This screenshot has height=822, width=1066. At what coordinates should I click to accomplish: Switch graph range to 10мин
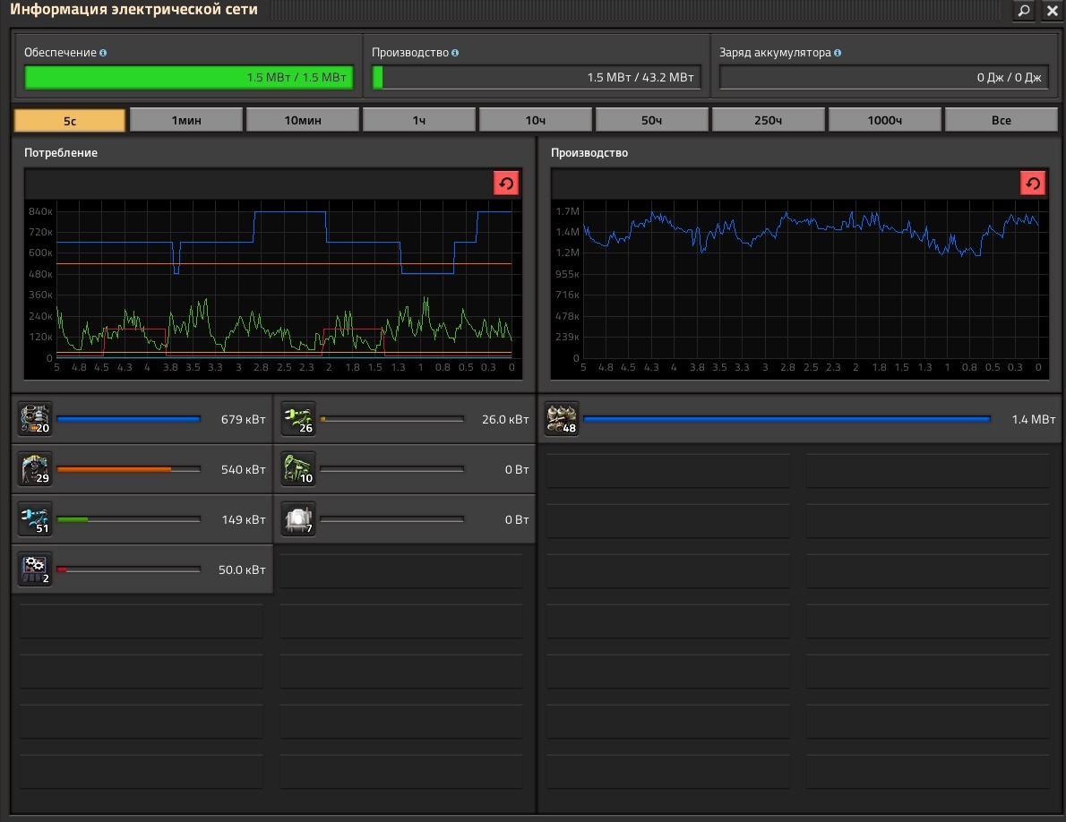pos(303,120)
